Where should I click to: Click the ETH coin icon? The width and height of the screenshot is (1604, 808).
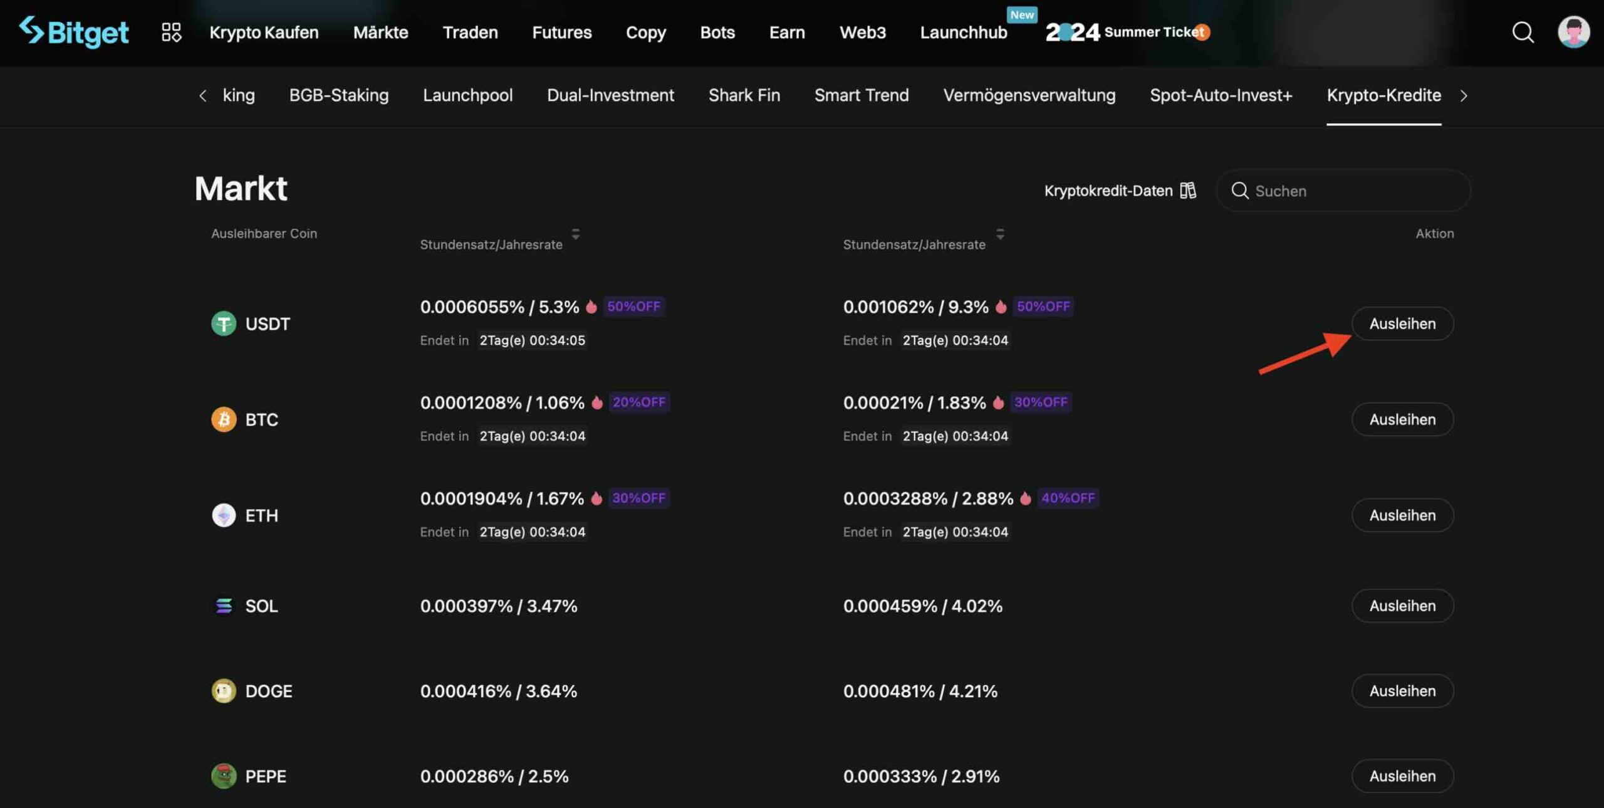[x=224, y=515]
